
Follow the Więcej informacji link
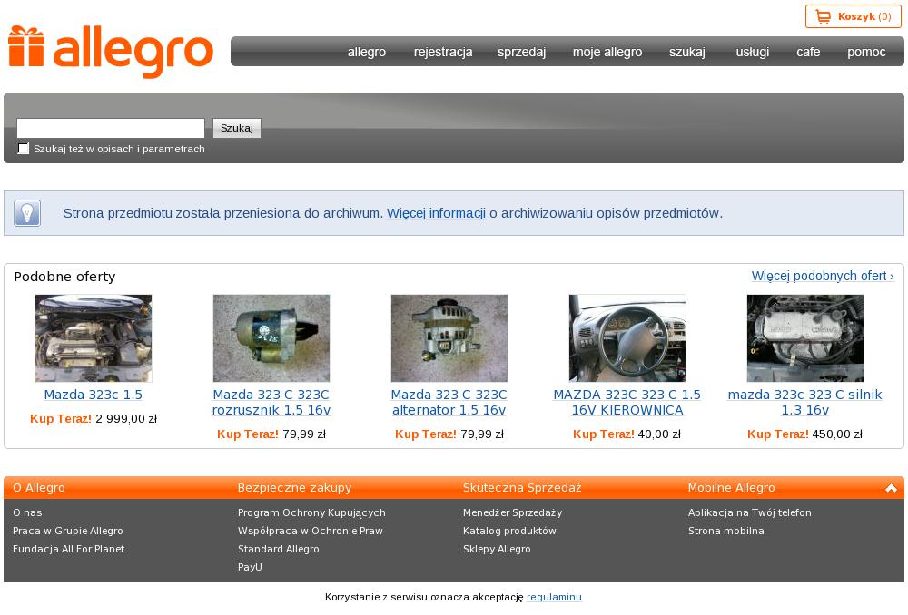pos(436,213)
